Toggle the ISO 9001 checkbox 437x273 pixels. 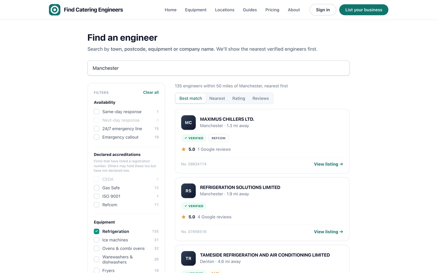96,196
